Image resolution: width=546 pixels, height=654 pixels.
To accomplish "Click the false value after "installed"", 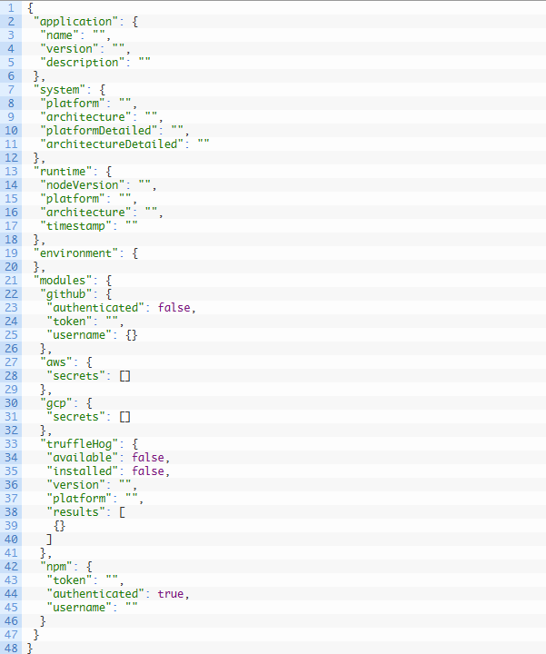I will click(148, 471).
